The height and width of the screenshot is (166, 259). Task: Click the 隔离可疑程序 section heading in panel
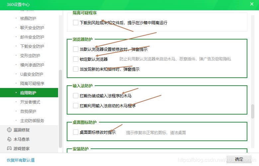85,13
